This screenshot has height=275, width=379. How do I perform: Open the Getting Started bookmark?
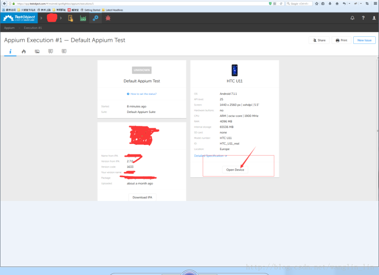click(x=90, y=10)
